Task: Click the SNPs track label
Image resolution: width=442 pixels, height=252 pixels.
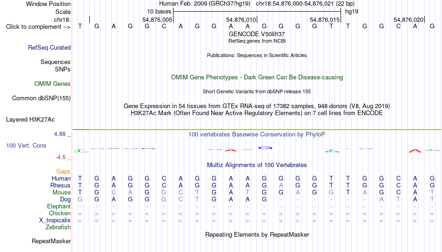Action: (63, 69)
